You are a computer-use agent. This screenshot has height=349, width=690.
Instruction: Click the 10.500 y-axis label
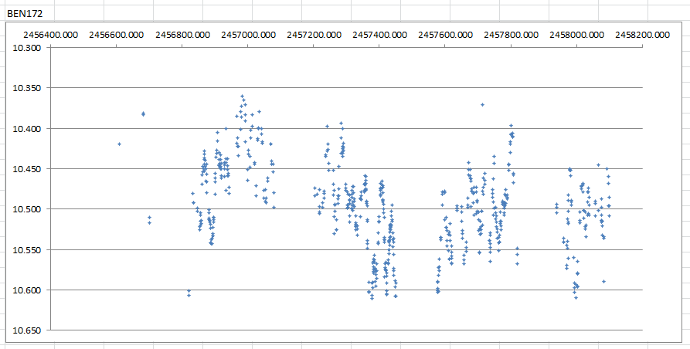[27, 209]
